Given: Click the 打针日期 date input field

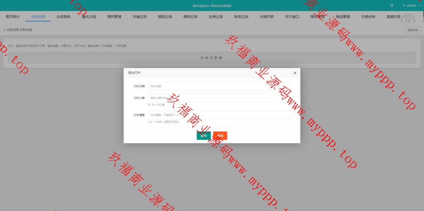Looking at the screenshot, I should pyautogui.click(x=219, y=86).
